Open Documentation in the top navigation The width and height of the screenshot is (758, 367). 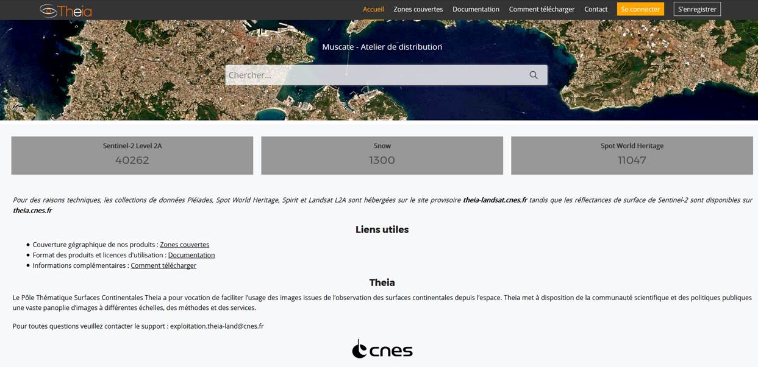coord(476,9)
